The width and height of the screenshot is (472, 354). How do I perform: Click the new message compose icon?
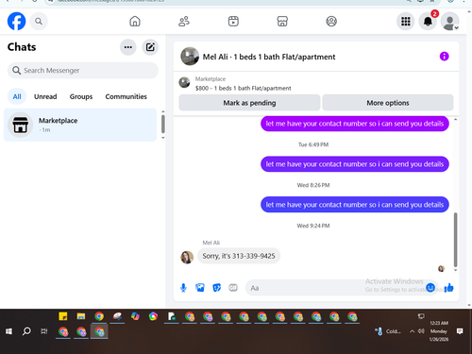tap(150, 47)
